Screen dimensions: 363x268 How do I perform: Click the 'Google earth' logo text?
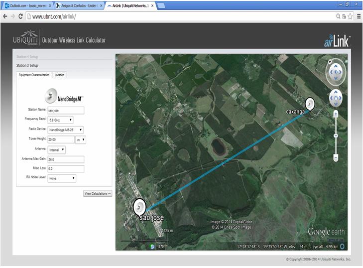pos(326,232)
